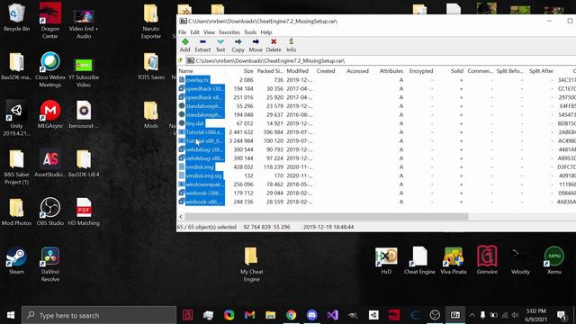
Task: Click the taskbar search box
Action: [99, 315]
